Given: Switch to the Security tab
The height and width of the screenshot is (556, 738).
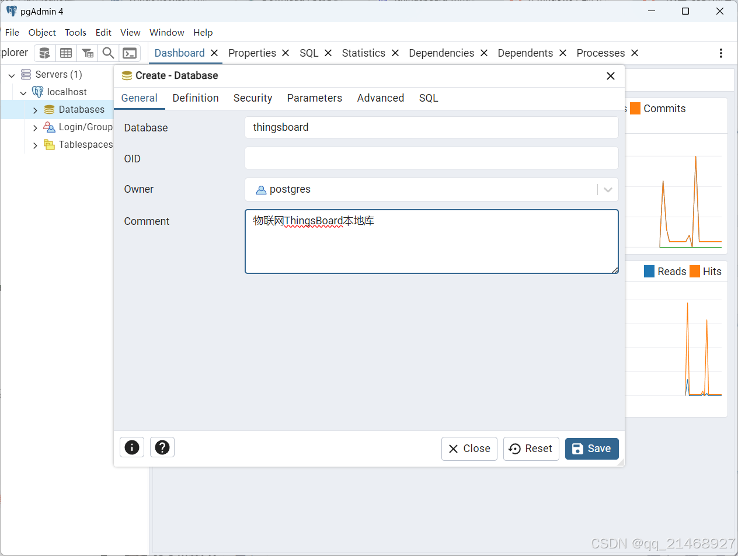Looking at the screenshot, I should (x=253, y=98).
